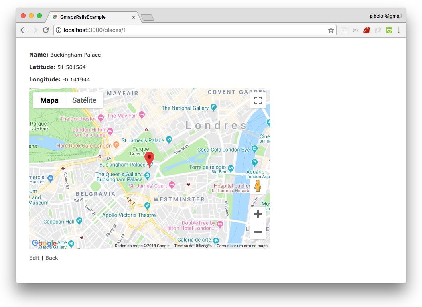Click the gray swirl extension icon
This screenshot has width=422, height=307.
tap(378, 30)
